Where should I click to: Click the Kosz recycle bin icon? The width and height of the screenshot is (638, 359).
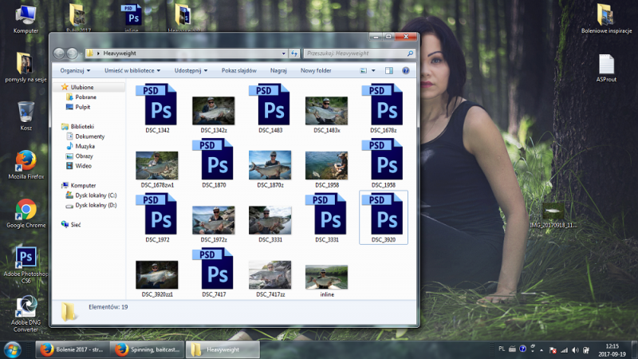point(26,111)
